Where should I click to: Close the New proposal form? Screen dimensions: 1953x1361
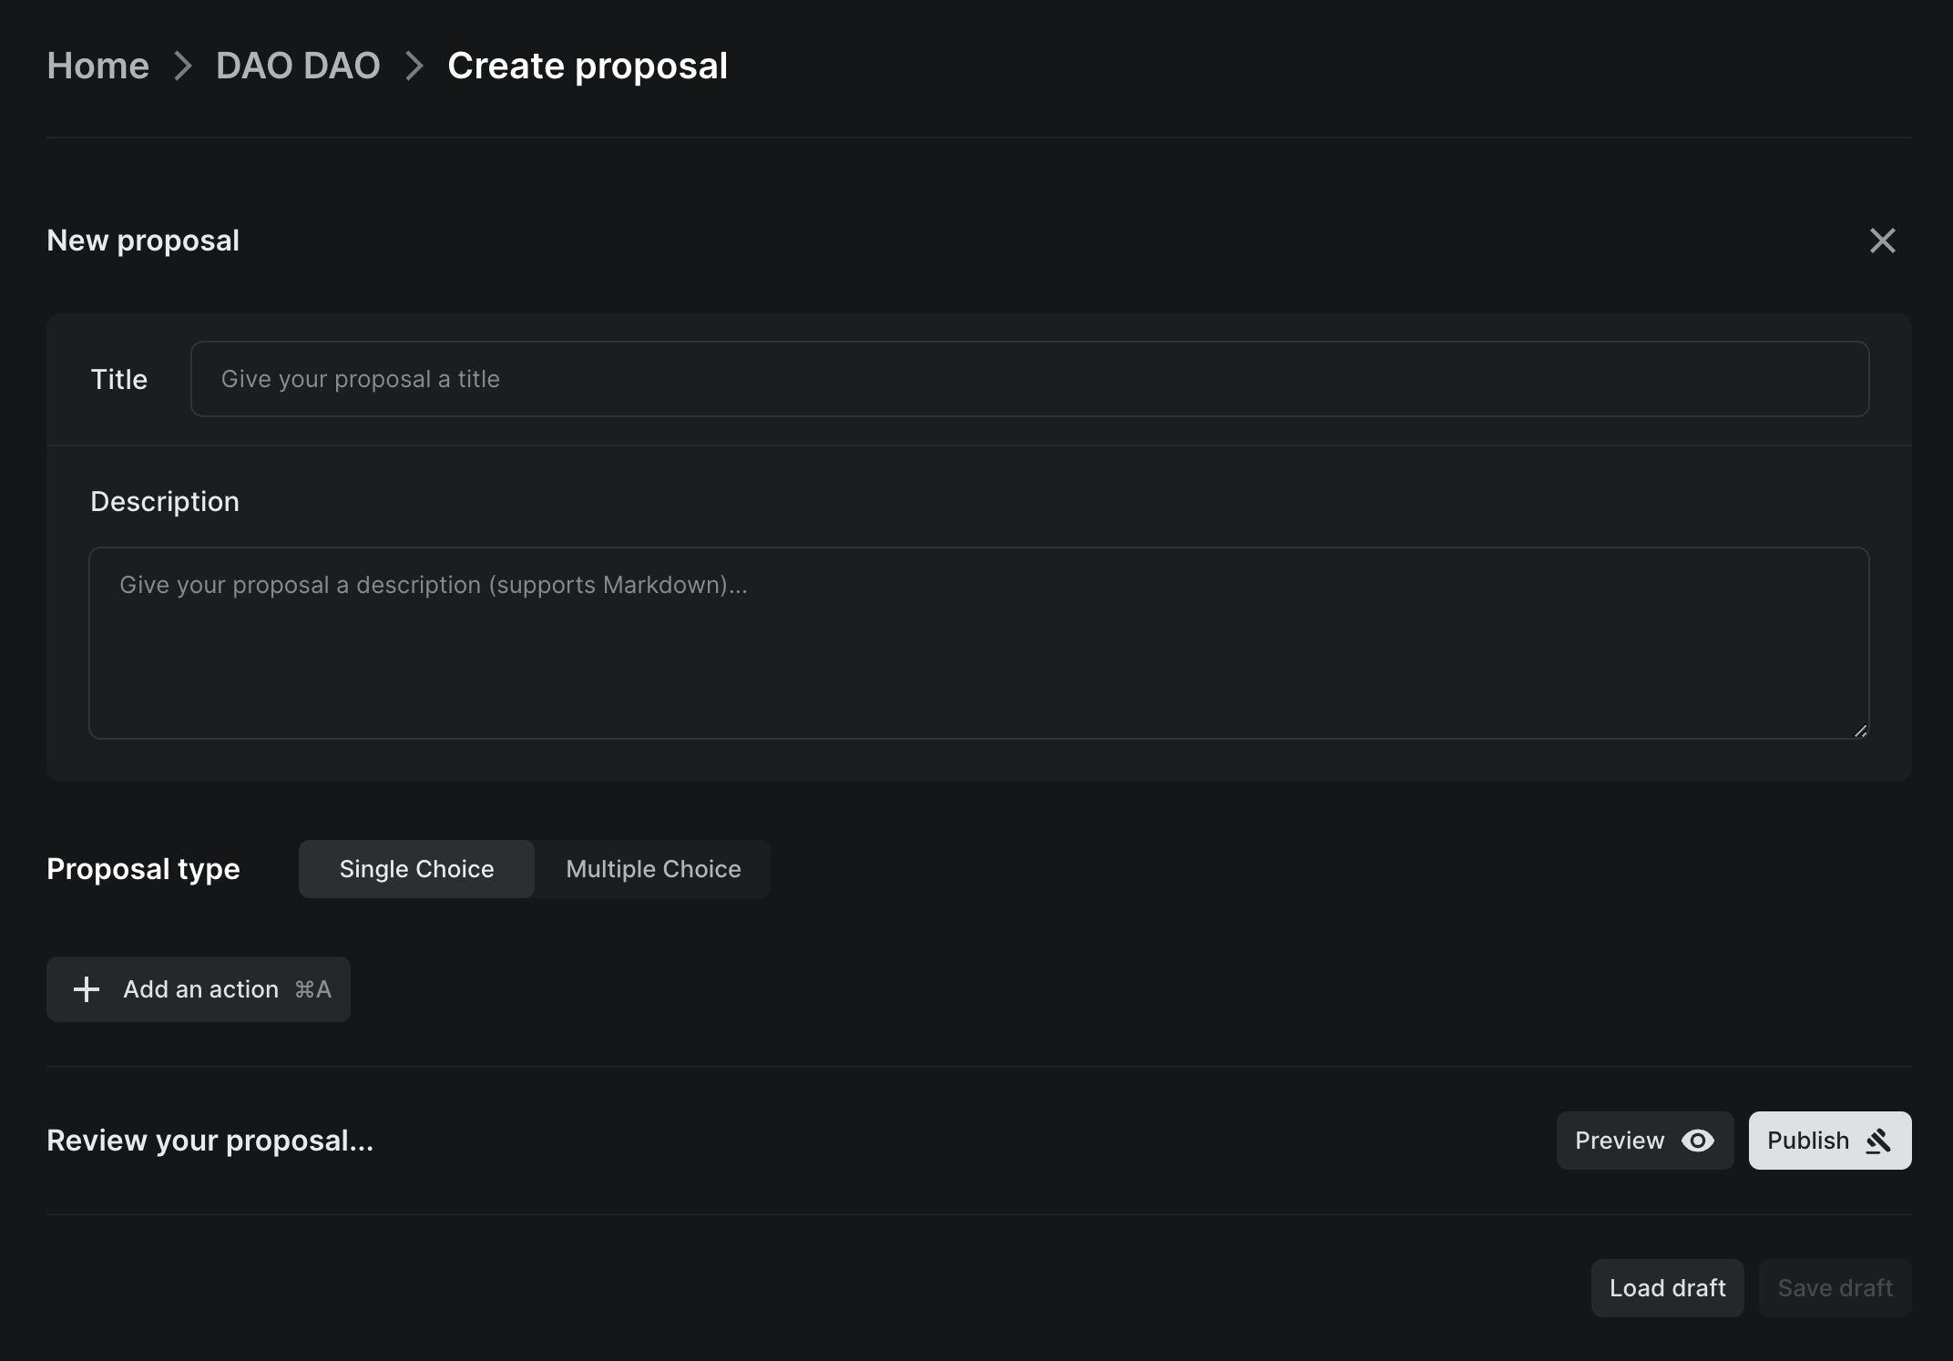coord(1882,240)
